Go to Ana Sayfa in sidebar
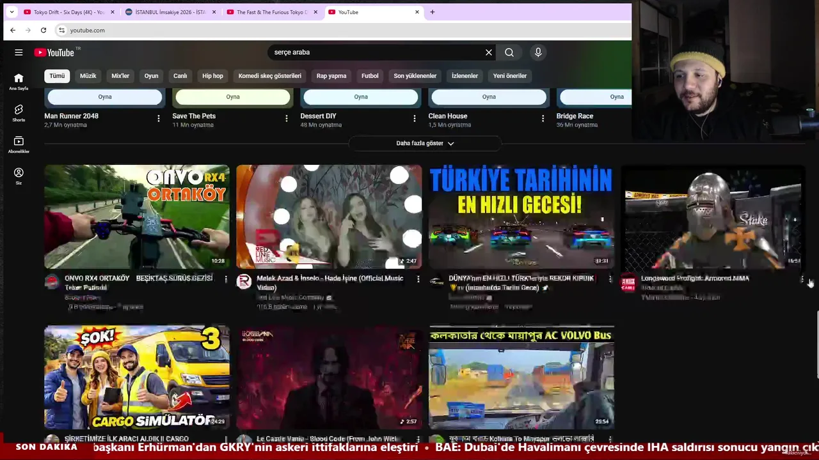This screenshot has width=819, height=460. tap(19, 81)
